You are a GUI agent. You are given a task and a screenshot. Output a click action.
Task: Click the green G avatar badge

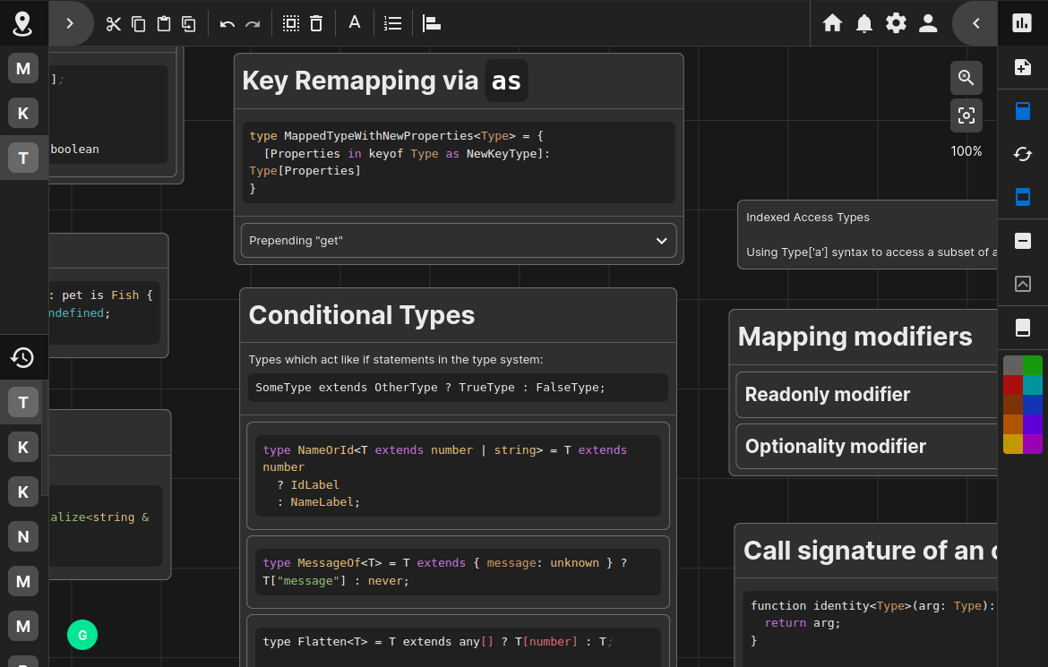82,635
